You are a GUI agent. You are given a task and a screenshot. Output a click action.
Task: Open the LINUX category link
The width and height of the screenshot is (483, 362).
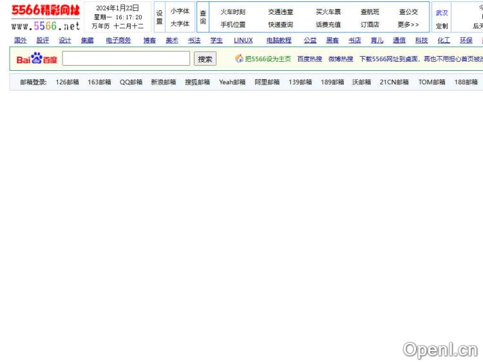click(x=243, y=40)
